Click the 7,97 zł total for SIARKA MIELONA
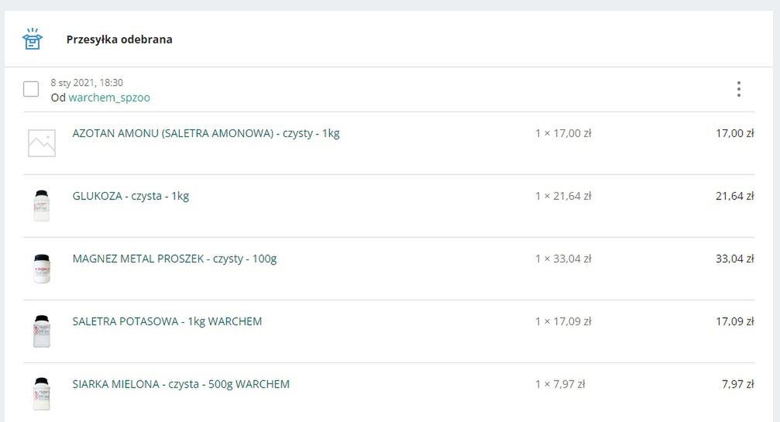 click(x=737, y=384)
